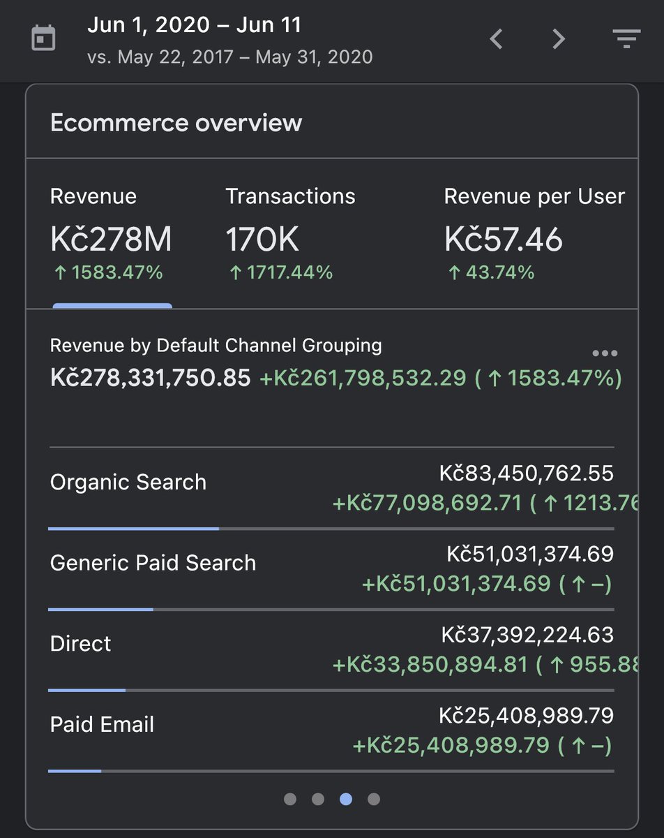Tap the Ecommerce overview card title

click(x=176, y=123)
